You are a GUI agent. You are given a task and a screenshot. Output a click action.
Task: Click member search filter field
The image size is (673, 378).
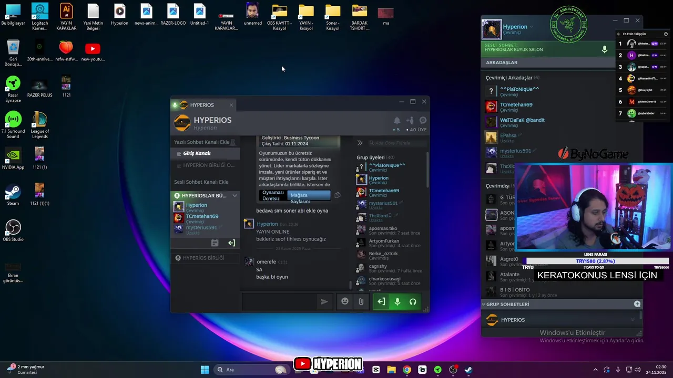point(397,143)
